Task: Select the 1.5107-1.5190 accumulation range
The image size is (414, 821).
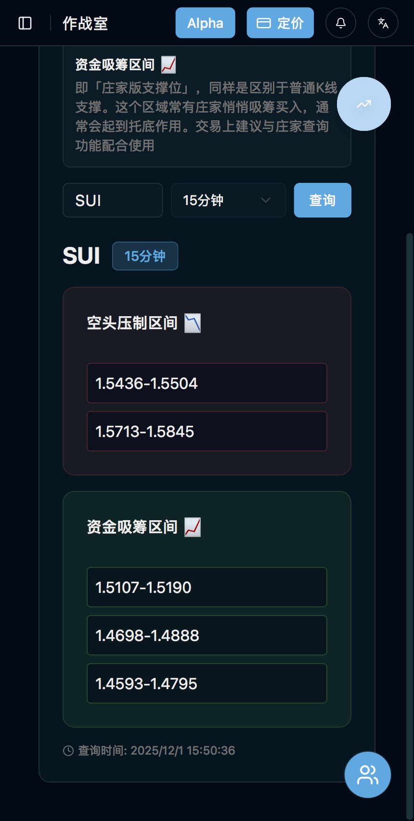Action: coord(207,587)
